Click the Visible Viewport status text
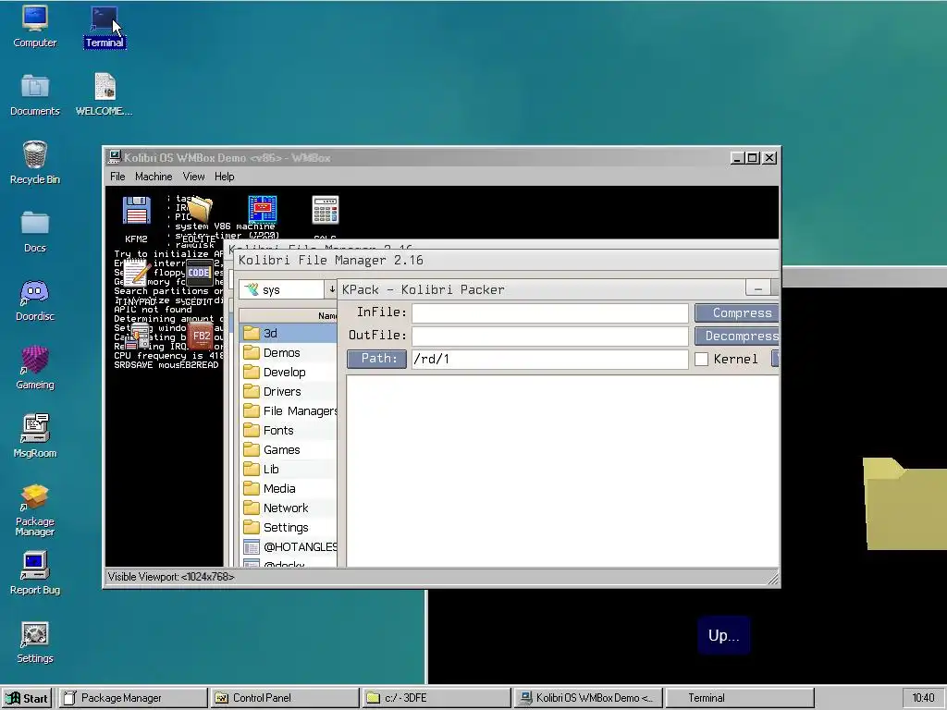947x710 pixels. 171,577
